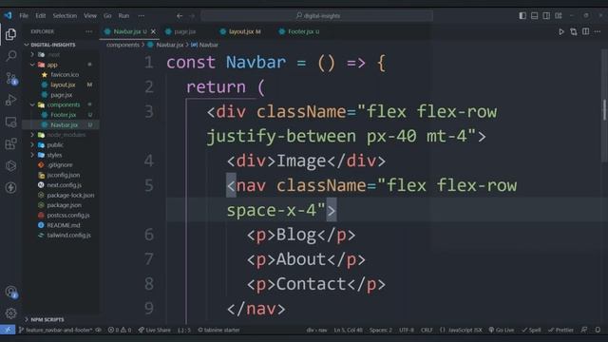Open package.json in the explorer
The width and height of the screenshot is (608, 342).
(x=65, y=205)
